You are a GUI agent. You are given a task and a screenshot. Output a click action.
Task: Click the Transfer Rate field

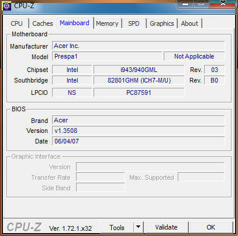pos(101,177)
